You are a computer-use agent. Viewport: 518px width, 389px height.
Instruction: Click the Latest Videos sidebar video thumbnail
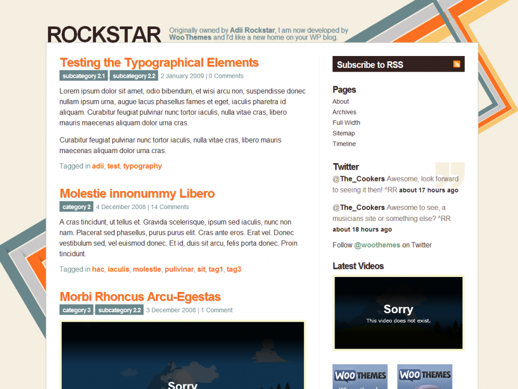(x=398, y=313)
